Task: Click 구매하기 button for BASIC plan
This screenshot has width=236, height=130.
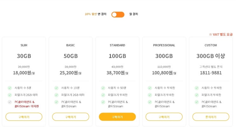Action: point(71,117)
